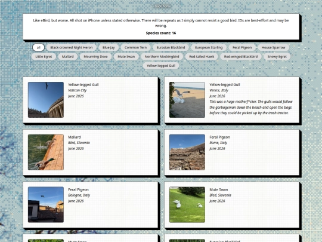Filter by European Starling
Image resolution: width=322 pixels, height=242 pixels.
pyautogui.click(x=209, y=47)
